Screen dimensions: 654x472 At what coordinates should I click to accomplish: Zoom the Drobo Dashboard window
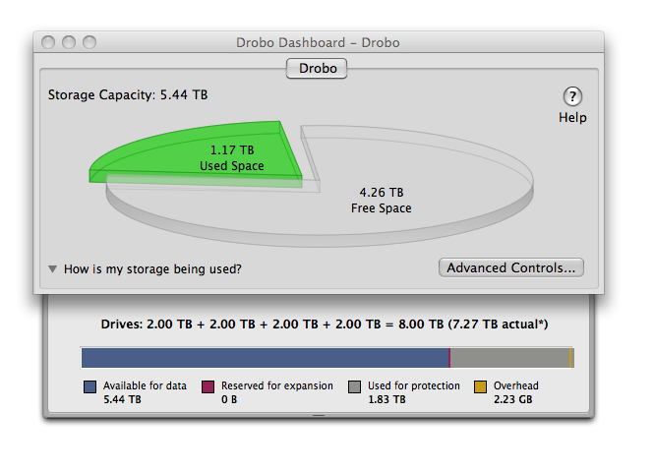[x=89, y=42]
